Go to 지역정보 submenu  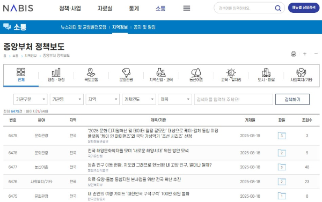click(120, 27)
